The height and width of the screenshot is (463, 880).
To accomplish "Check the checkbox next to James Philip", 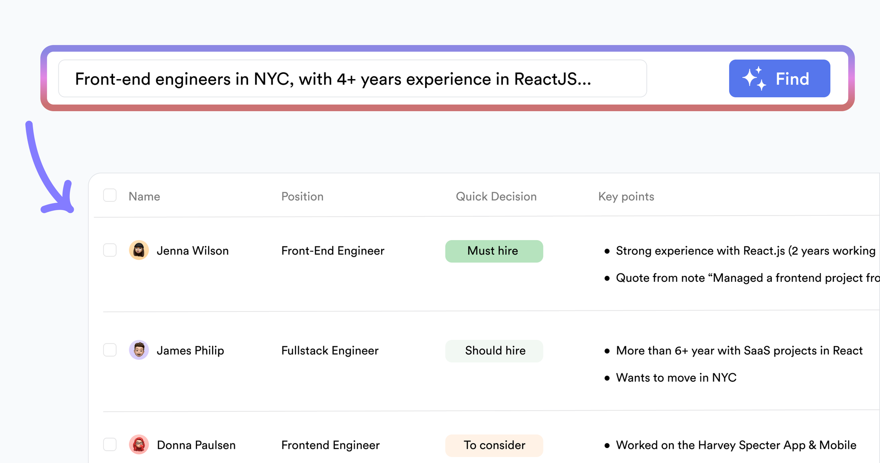I will (x=110, y=350).
